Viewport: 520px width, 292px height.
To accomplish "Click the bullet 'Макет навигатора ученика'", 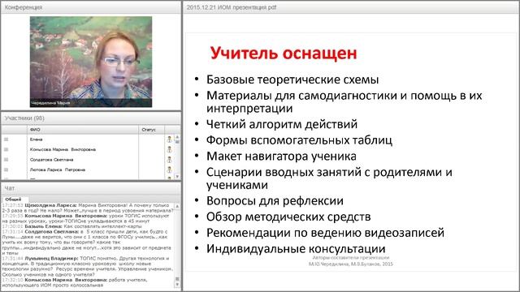I will point(281,156).
